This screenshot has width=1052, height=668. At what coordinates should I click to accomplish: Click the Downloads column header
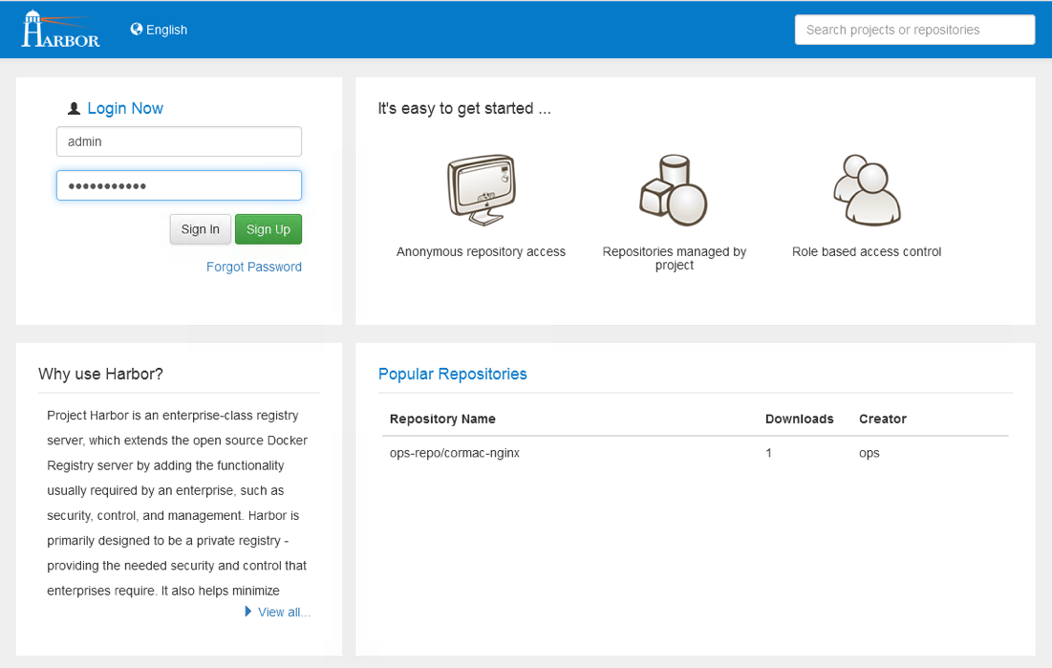pyautogui.click(x=799, y=419)
